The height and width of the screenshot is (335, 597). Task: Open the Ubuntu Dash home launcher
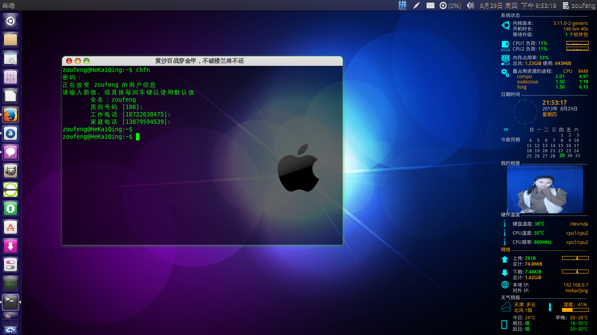click(x=10, y=21)
